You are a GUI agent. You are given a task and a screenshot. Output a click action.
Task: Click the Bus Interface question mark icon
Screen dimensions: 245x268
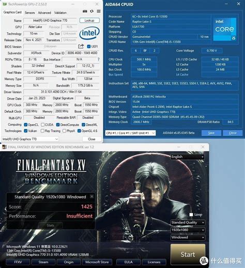tap(98, 59)
